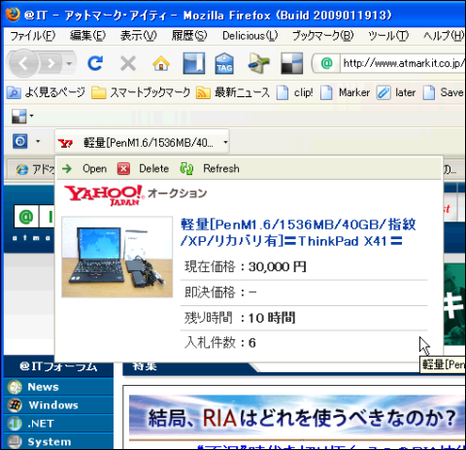Click the News globe icon

15,387
